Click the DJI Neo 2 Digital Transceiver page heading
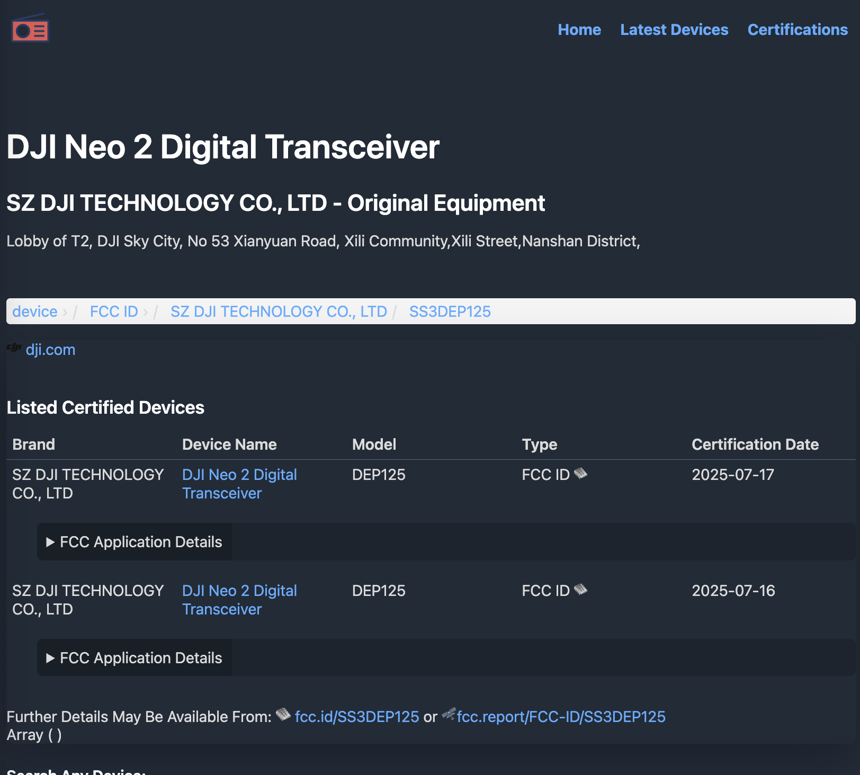Viewport: 860px width, 775px height. [x=223, y=147]
